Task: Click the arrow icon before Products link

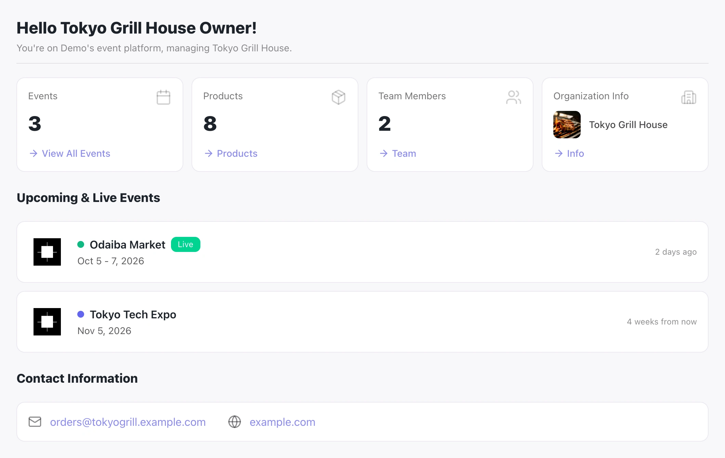Action: 209,153
